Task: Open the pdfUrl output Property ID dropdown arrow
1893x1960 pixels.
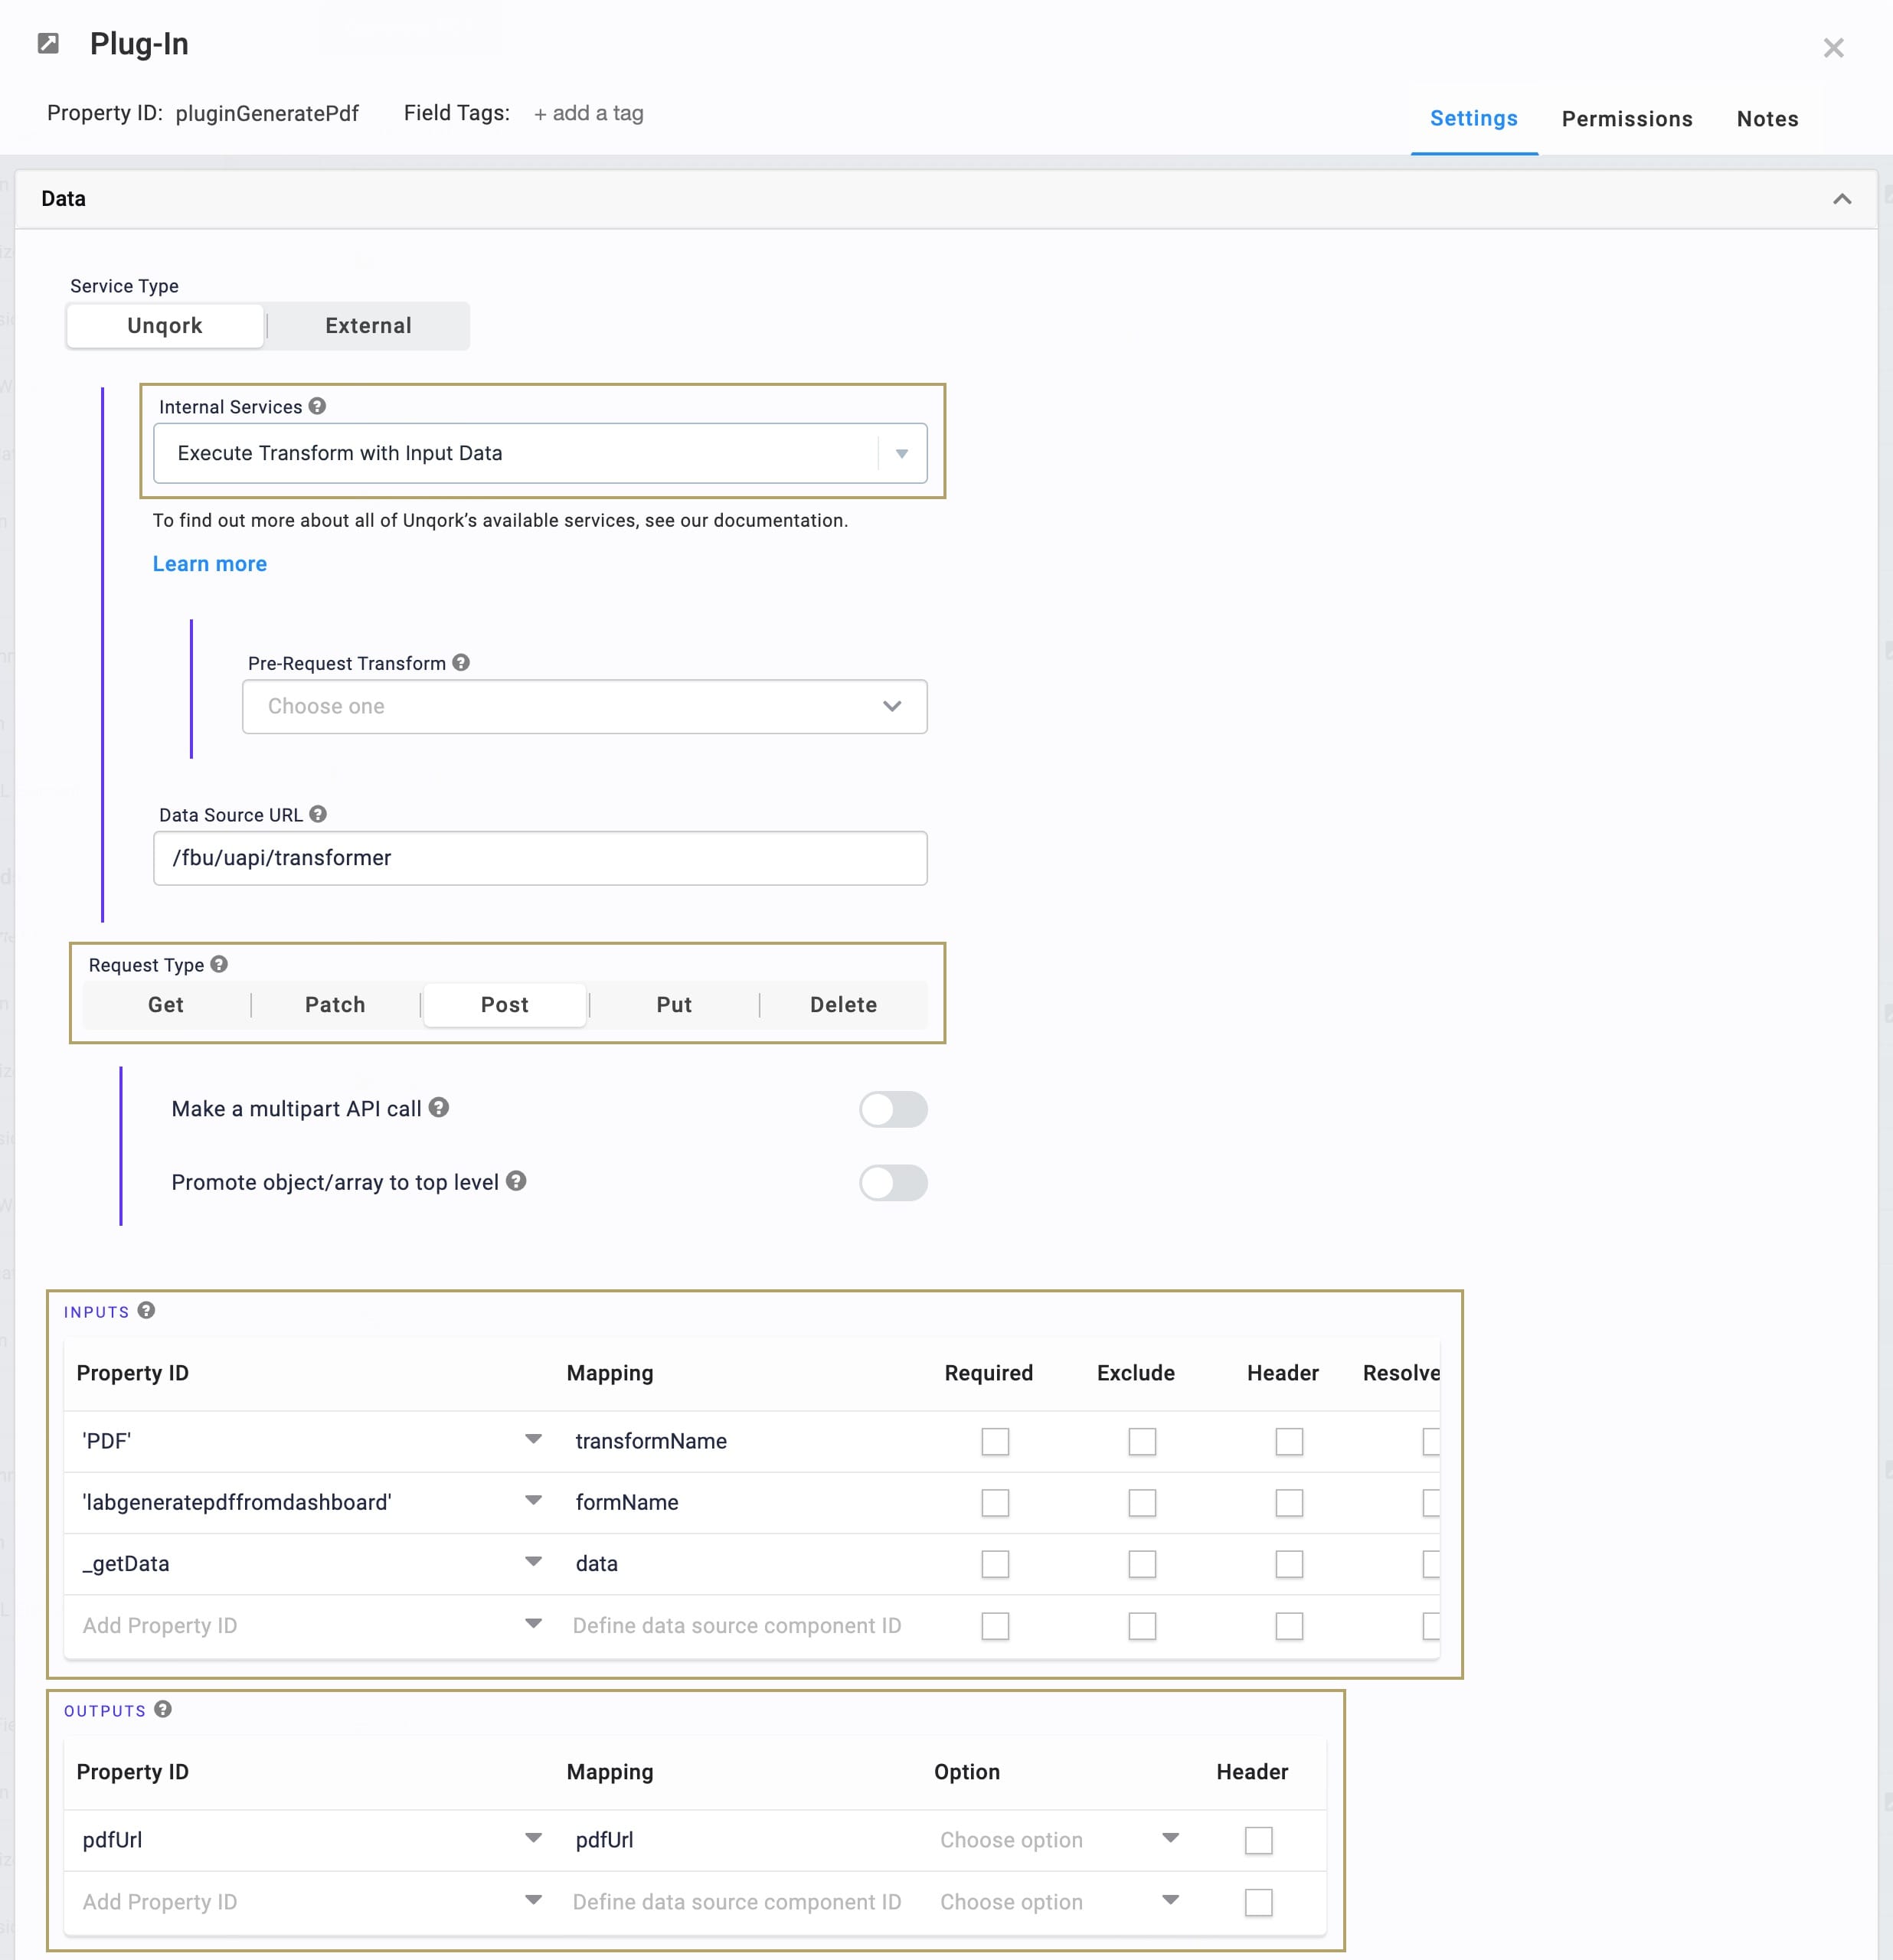Action: [533, 1838]
